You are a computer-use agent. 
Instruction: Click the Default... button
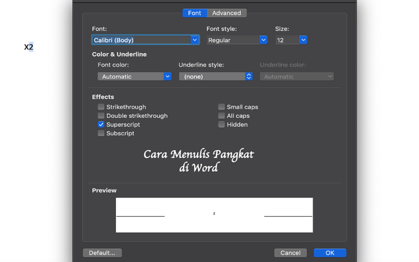(102, 253)
